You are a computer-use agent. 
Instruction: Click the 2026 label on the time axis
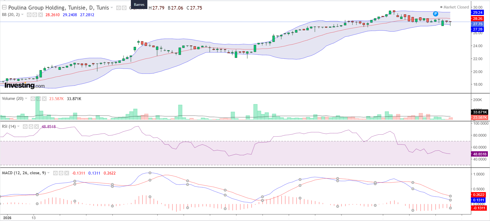tap(7, 218)
